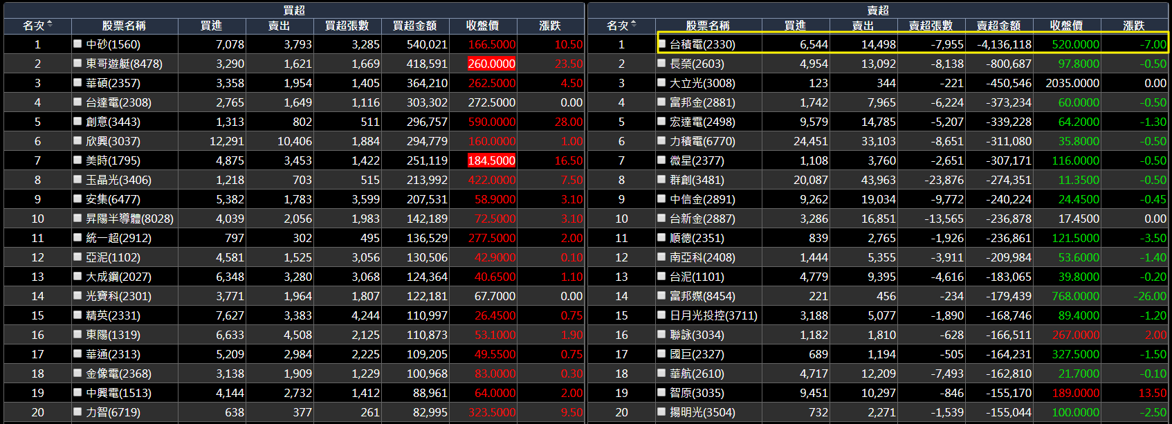The width and height of the screenshot is (1172, 424).
Task: Select checkbox beside 創意(3443)
Action: coord(77,121)
